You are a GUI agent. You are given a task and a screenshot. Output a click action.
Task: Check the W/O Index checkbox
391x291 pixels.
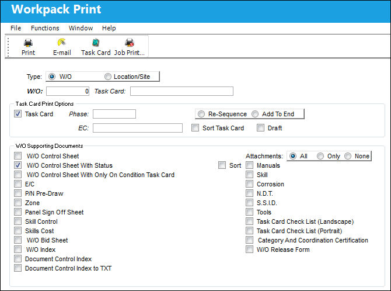coord(18,249)
